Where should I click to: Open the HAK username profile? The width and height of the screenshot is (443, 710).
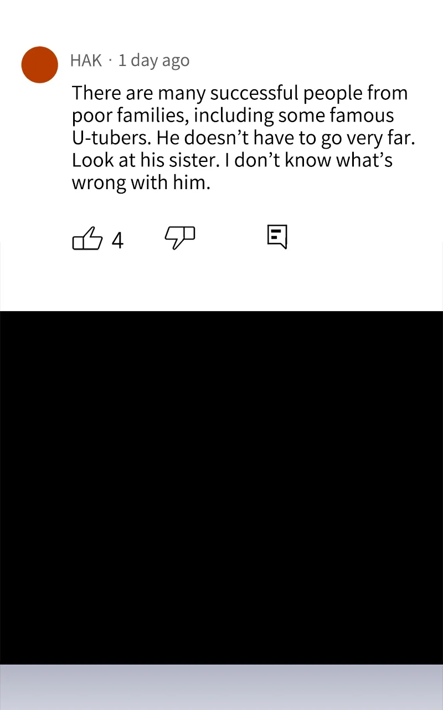click(x=86, y=60)
